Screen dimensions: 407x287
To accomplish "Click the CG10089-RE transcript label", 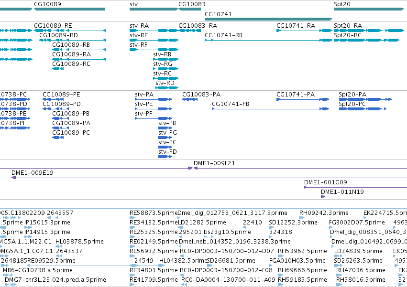I will point(53,26).
